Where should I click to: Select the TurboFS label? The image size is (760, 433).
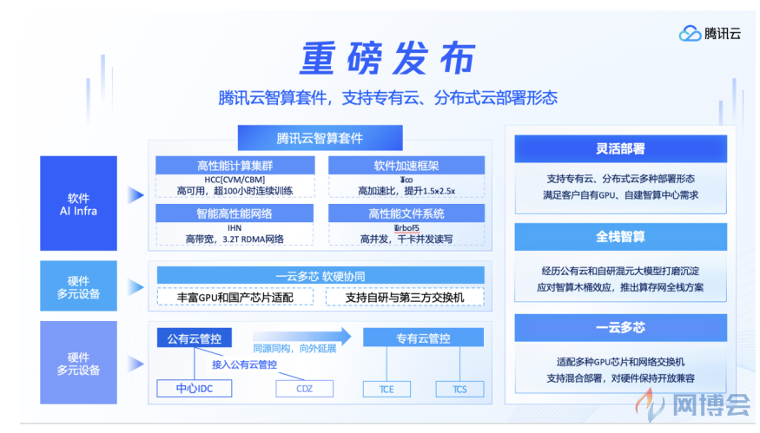pyautogui.click(x=406, y=227)
